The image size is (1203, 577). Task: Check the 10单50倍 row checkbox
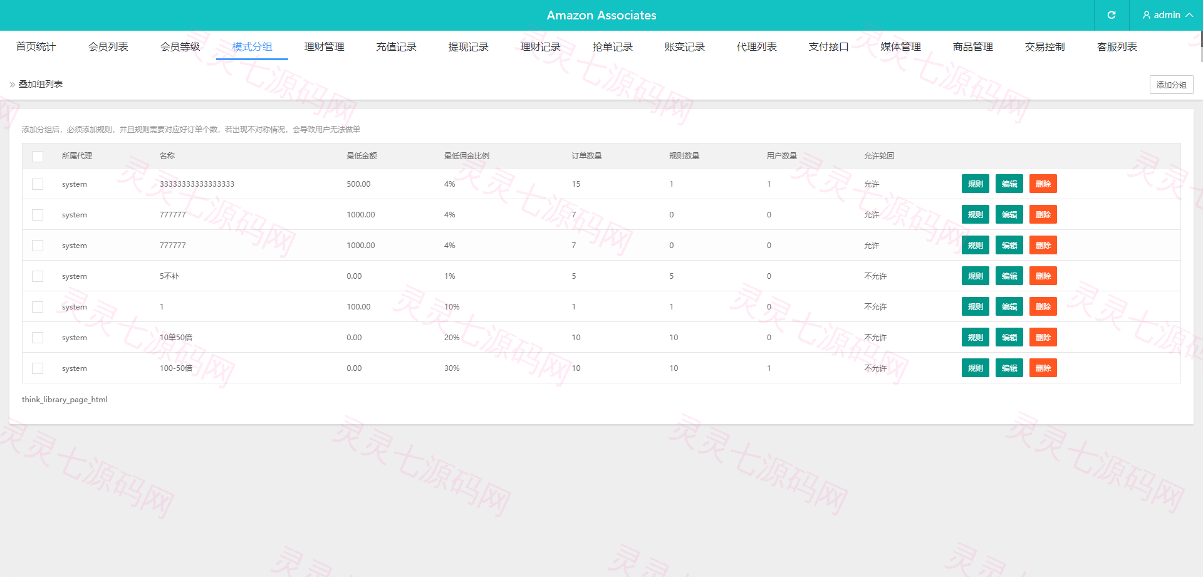(x=38, y=338)
